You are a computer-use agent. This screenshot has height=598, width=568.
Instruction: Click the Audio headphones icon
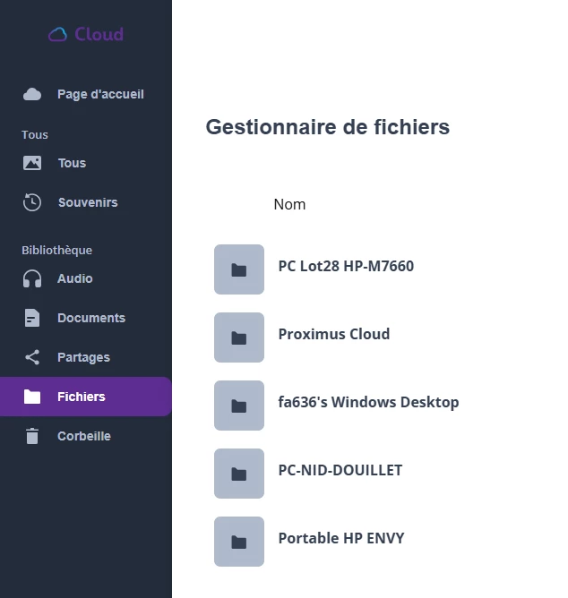[32, 278]
